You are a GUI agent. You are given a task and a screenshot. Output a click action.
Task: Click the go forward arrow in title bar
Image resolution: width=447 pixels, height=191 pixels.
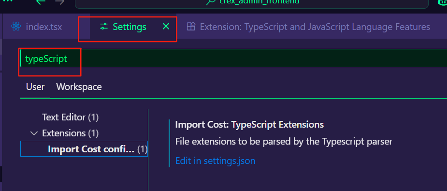pos(60,2)
